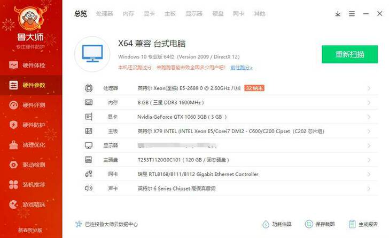The image size is (389, 238).
Task: Click the 清理优化 broom icon
Action: [x=13, y=145]
